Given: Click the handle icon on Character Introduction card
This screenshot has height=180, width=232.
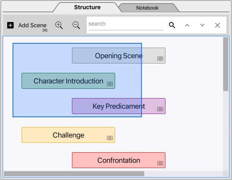Looking at the screenshot, I should 110,84.
